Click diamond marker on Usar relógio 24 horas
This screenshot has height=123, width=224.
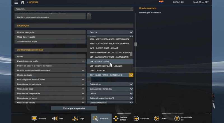point(83,79)
